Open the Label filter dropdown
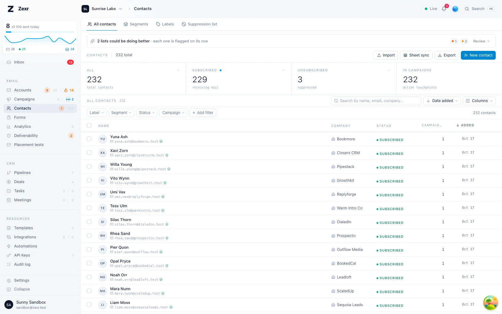 pos(97,113)
